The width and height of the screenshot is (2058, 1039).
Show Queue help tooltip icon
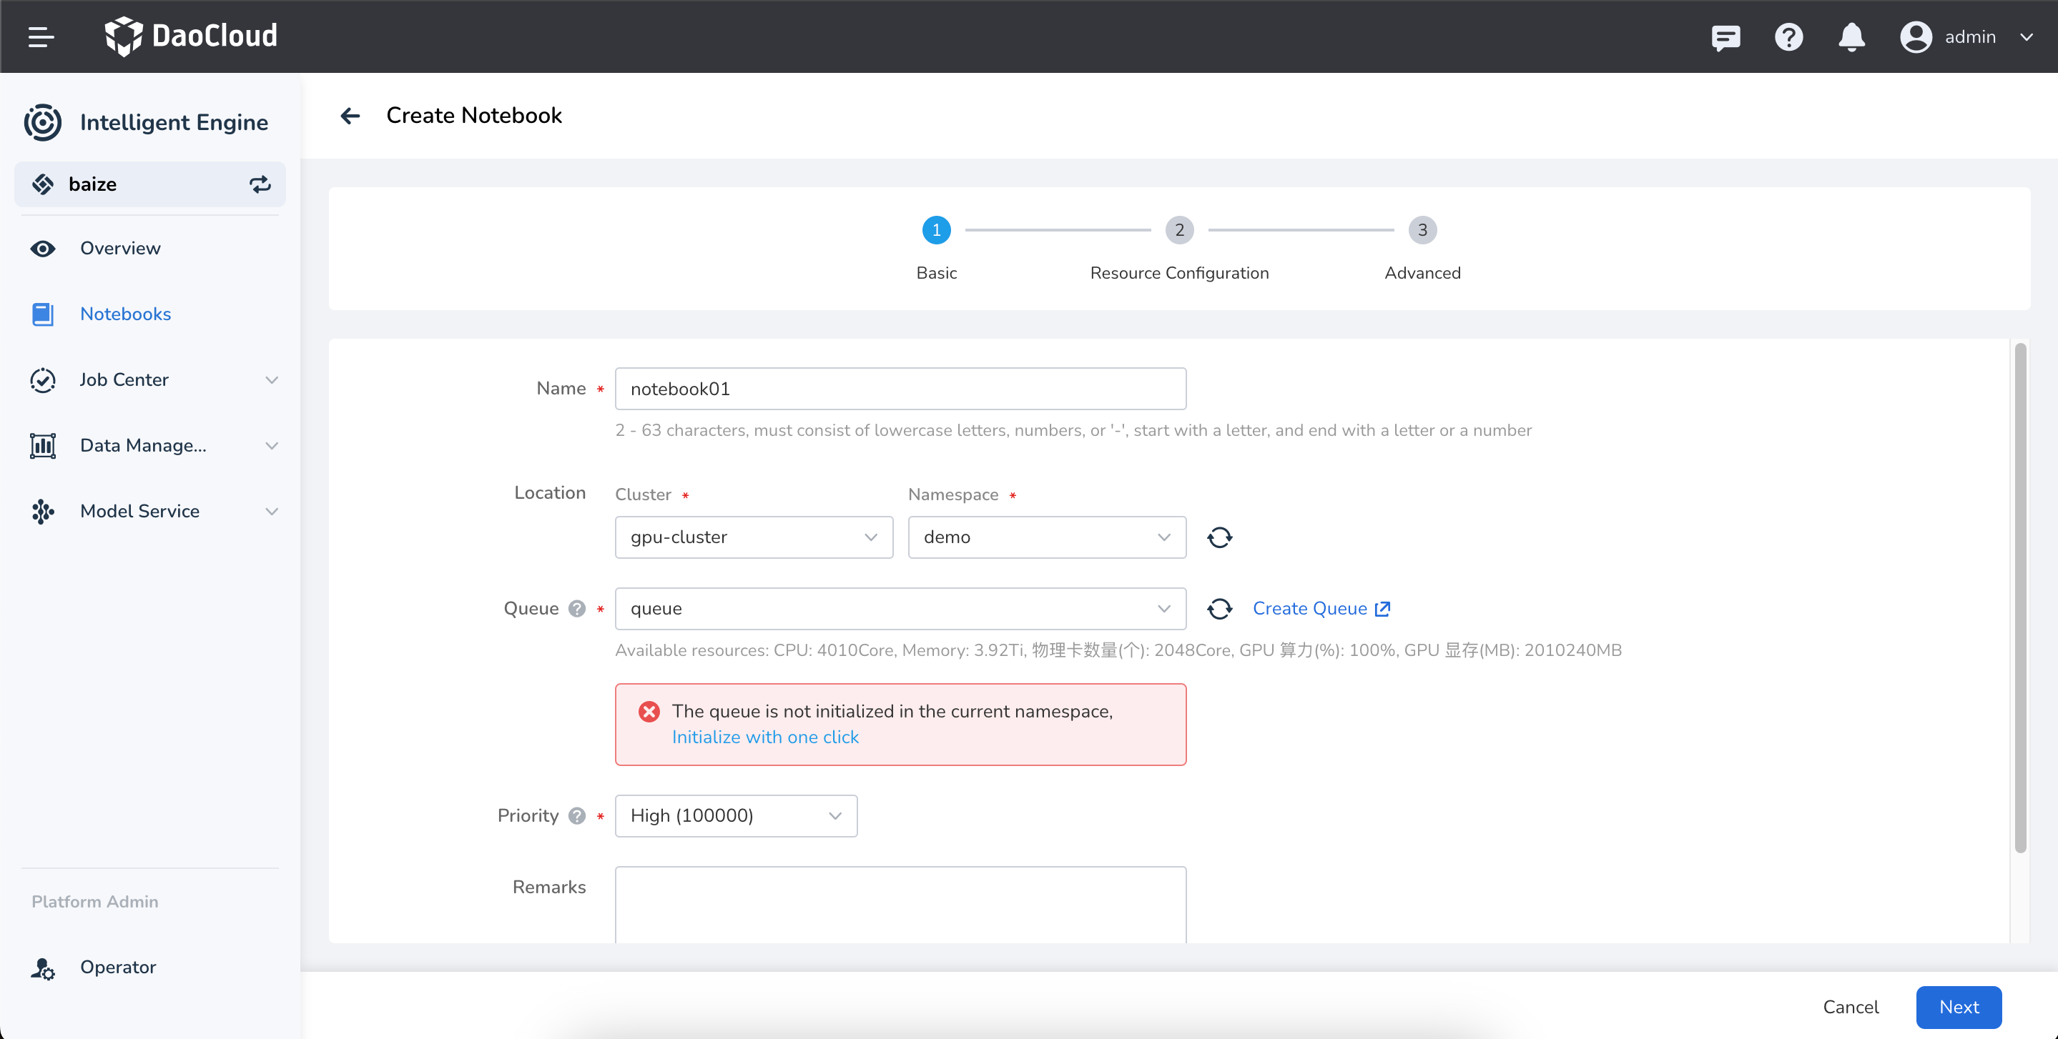[x=577, y=610]
